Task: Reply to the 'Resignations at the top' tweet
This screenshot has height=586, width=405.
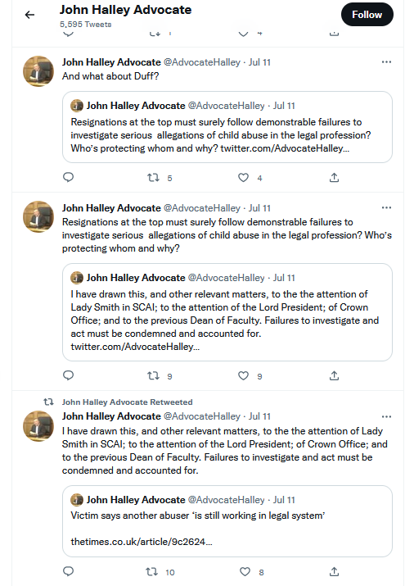Action: (68, 375)
